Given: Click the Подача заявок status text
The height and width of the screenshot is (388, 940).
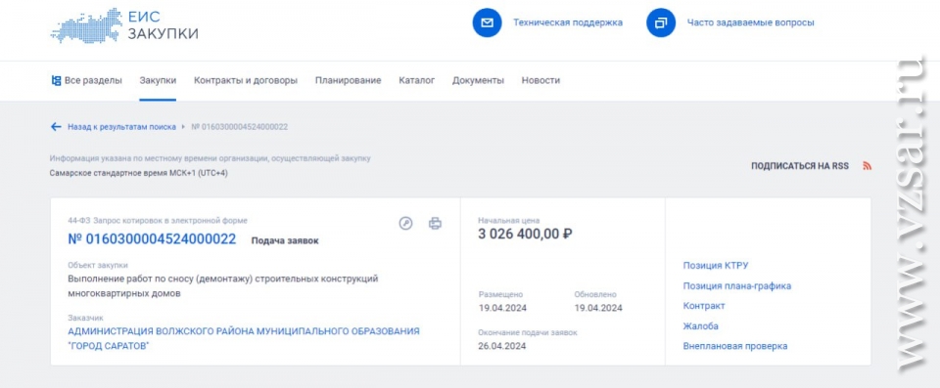Looking at the screenshot, I should pyautogui.click(x=285, y=240).
